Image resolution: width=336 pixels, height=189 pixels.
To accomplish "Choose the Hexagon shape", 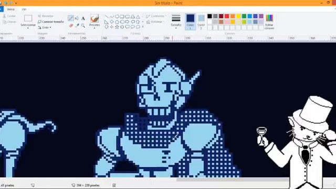I will tap(122, 22).
